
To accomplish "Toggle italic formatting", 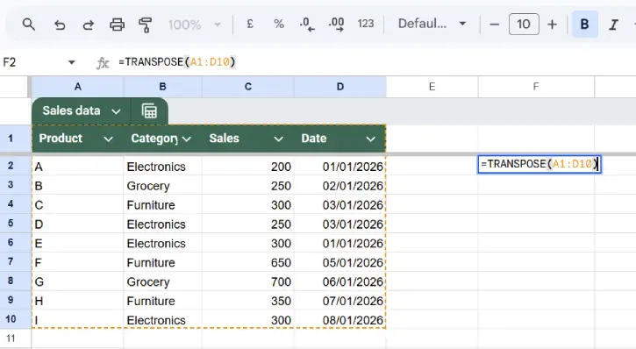I will (x=613, y=25).
